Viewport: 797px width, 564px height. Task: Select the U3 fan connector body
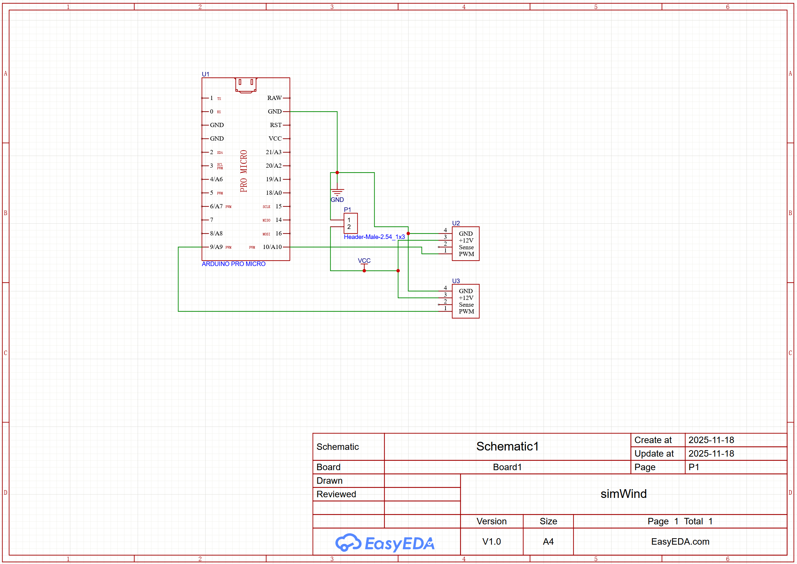point(466,301)
